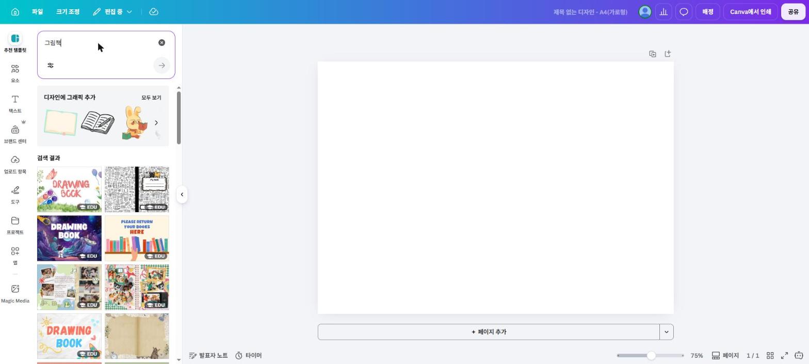Open the 요소 elements panel
The image size is (809, 364).
pyautogui.click(x=15, y=73)
